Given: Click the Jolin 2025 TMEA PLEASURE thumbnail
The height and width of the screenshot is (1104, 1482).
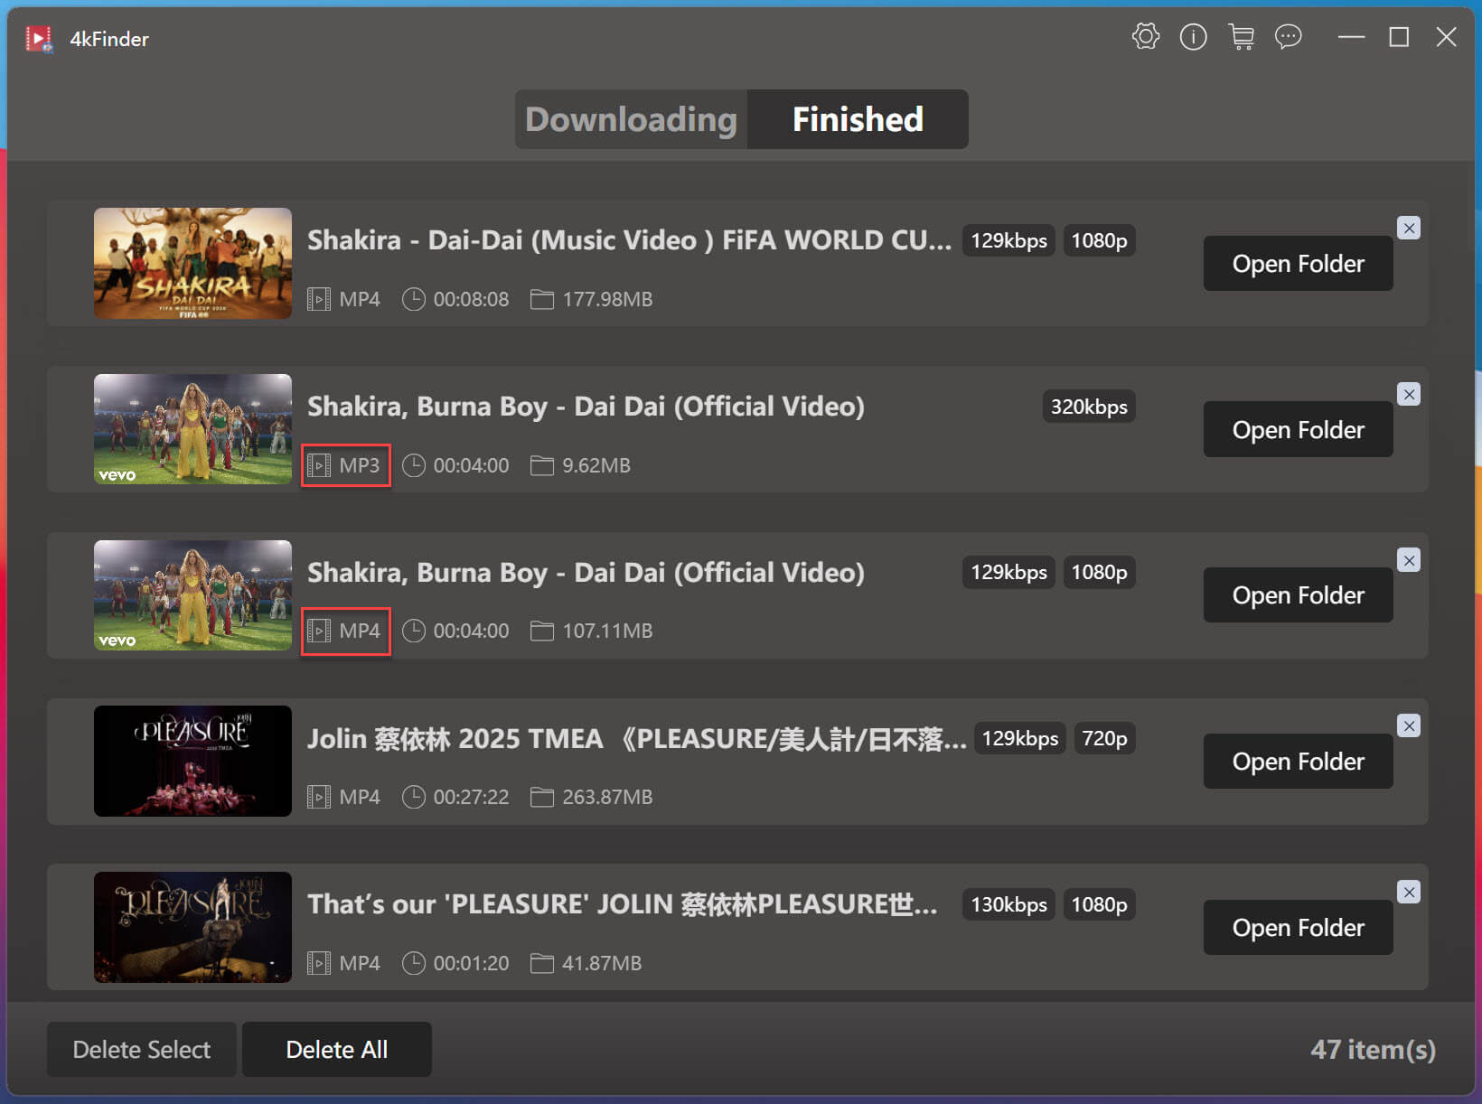Looking at the screenshot, I should 192,761.
